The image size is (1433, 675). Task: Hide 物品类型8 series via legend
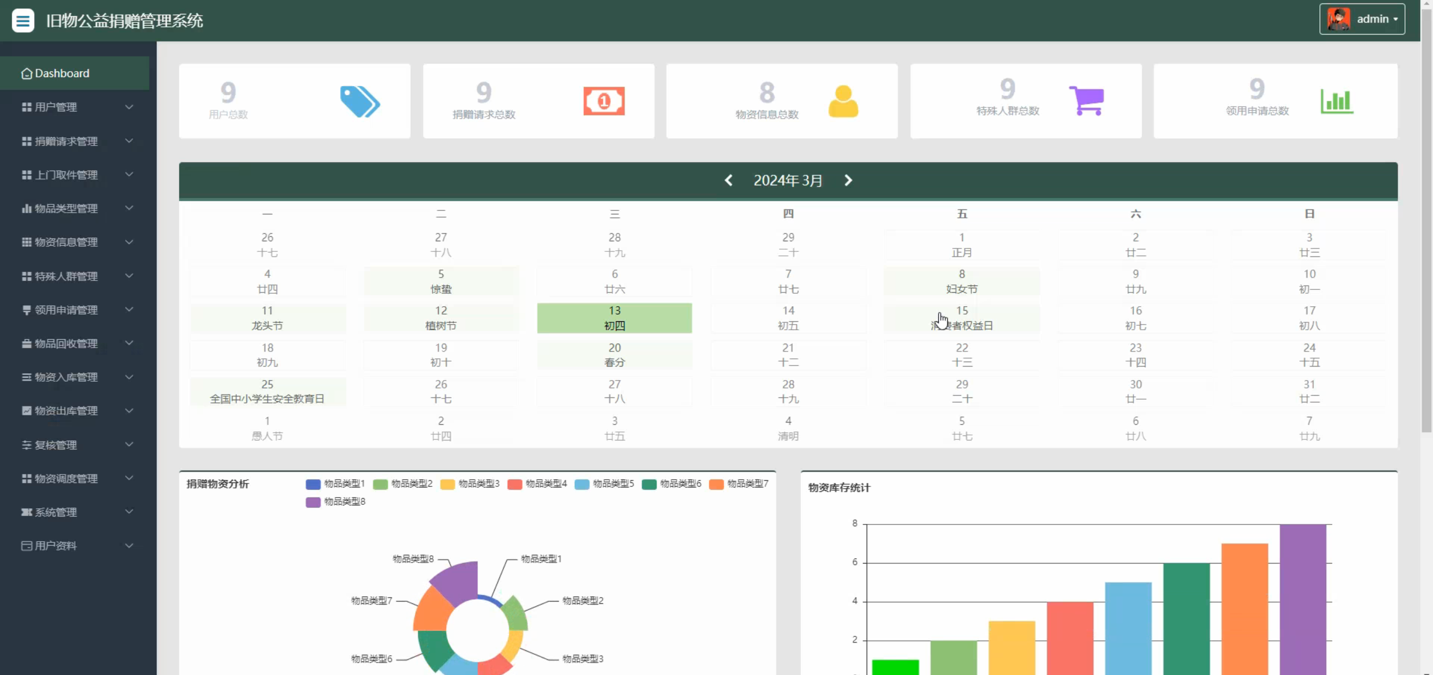(x=335, y=501)
